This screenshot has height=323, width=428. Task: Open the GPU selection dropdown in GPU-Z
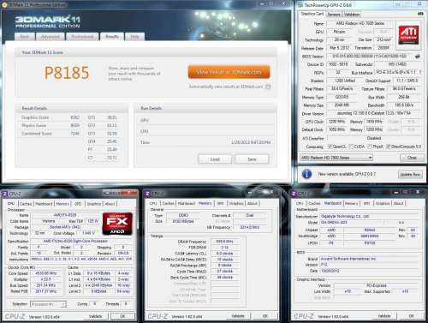point(336,158)
